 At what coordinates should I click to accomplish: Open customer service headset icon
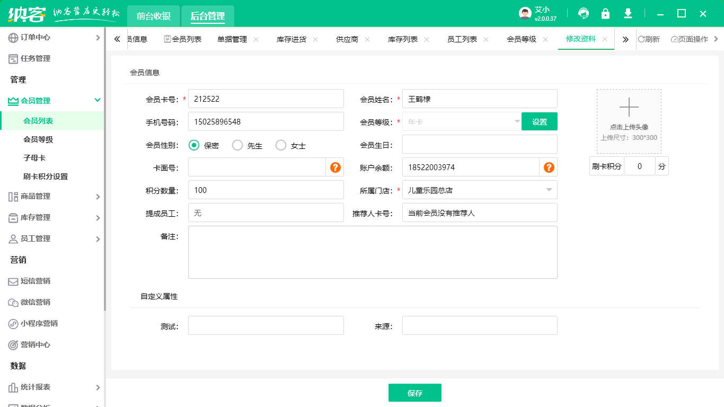[x=584, y=13]
